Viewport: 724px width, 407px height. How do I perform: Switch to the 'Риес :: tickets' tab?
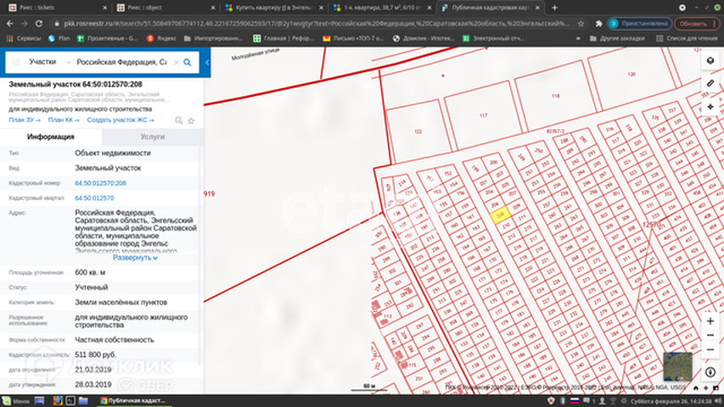tap(58, 8)
